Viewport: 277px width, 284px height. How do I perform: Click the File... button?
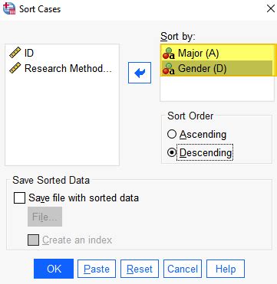click(45, 217)
